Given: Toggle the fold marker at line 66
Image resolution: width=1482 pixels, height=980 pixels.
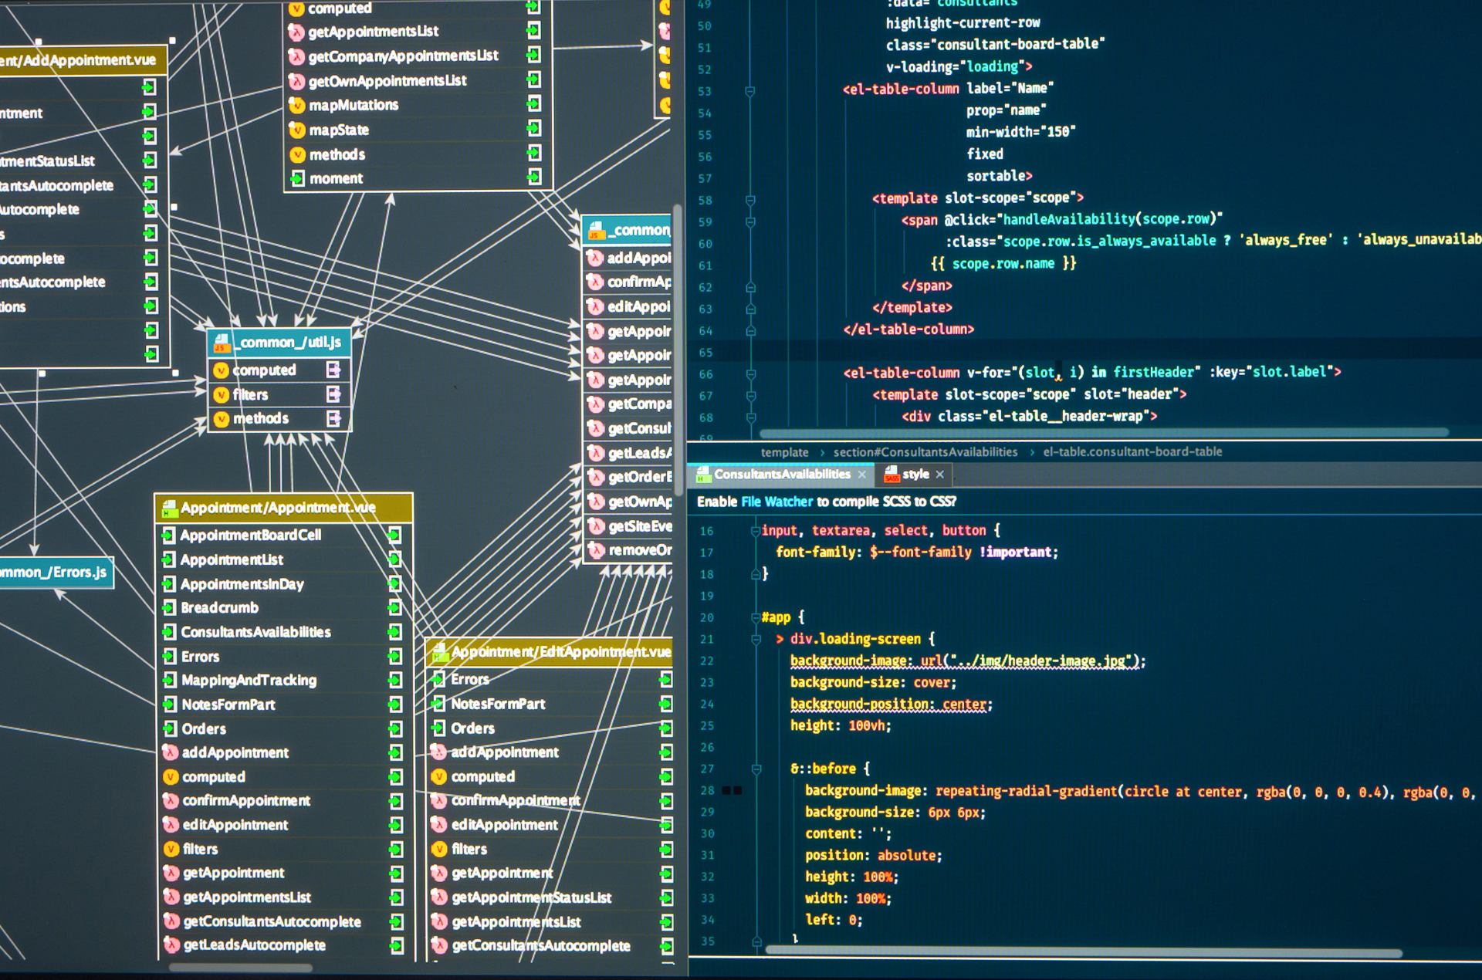Looking at the screenshot, I should tap(749, 374).
